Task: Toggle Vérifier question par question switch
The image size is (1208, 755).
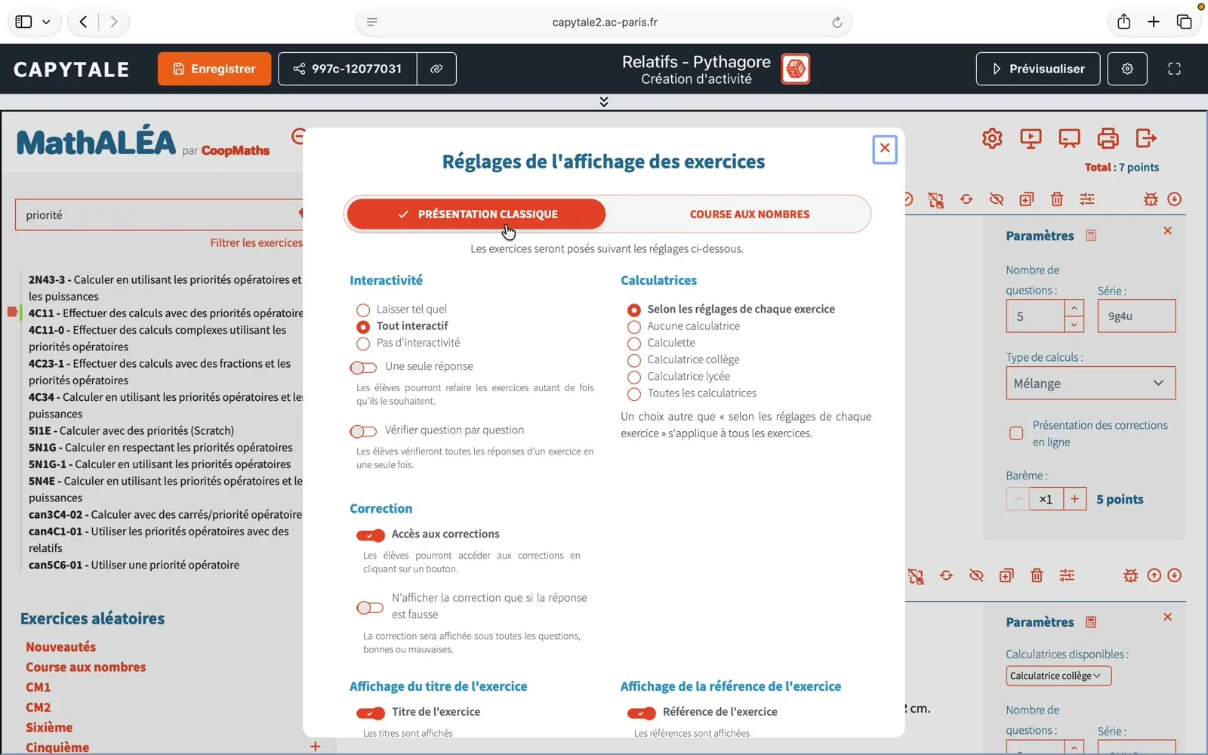Action: pyautogui.click(x=363, y=431)
